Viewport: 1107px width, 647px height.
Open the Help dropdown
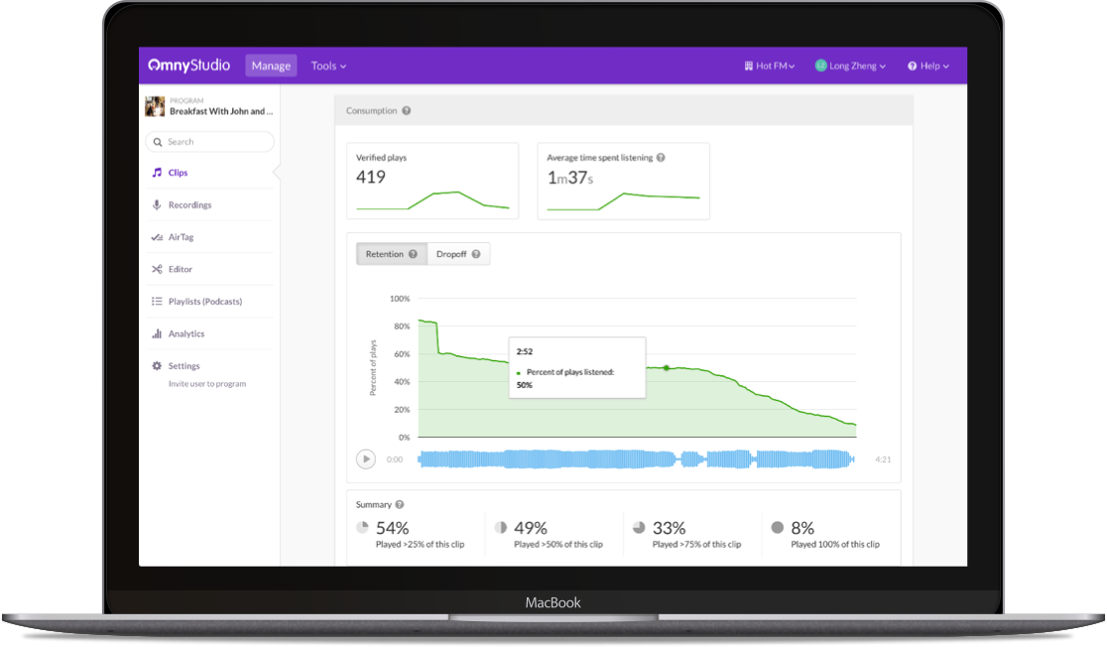[929, 65]
